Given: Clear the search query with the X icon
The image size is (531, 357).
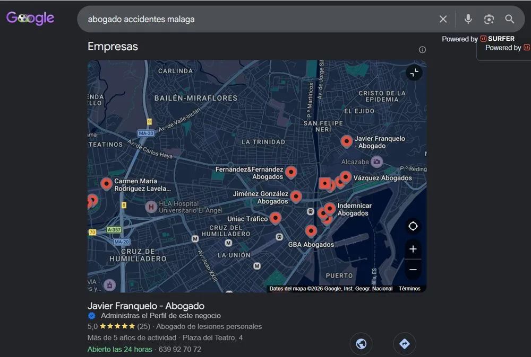Looking at the screenshot, I should 443,19.
